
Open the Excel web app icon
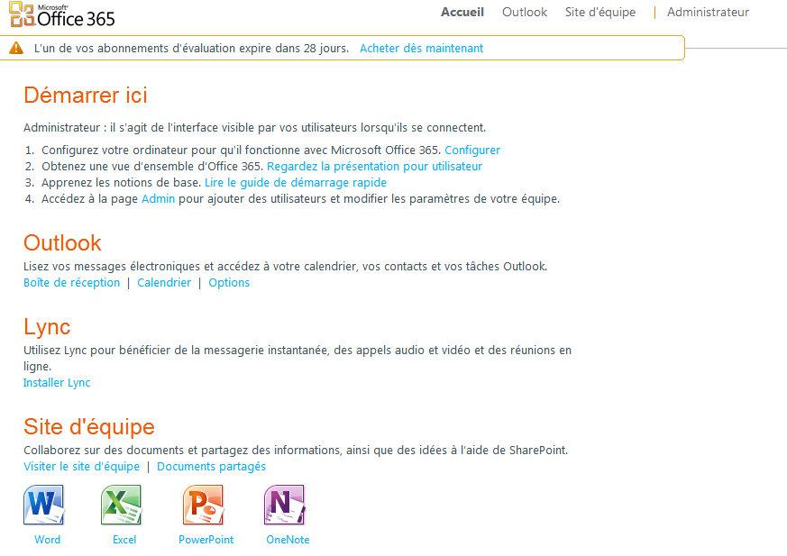121,505
